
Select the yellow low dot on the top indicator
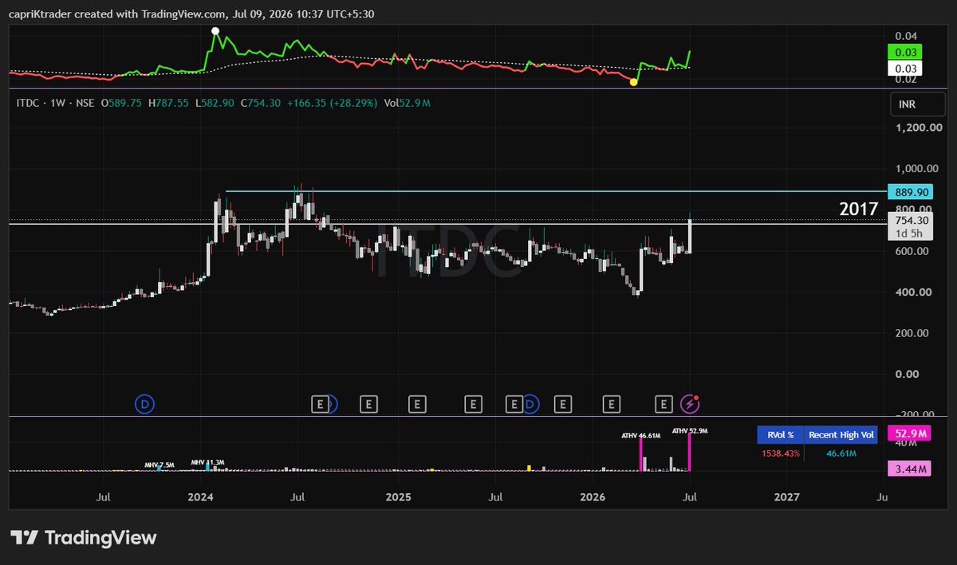click(x=633, y=81)
